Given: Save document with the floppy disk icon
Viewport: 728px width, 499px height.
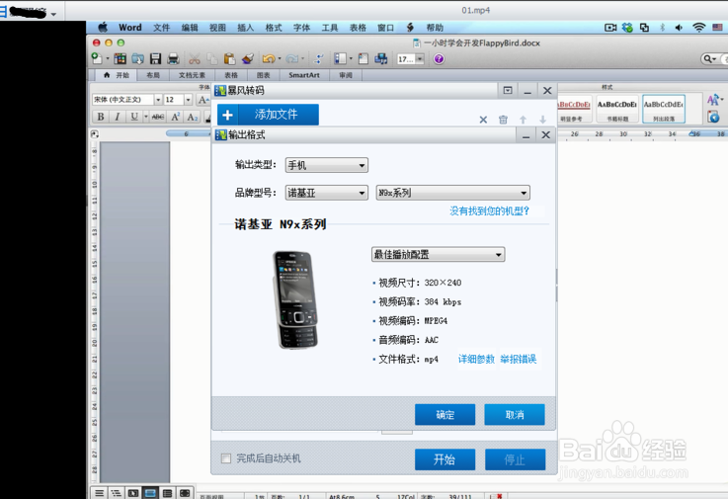Looking at the screenshot, I should tap(155, 58).
